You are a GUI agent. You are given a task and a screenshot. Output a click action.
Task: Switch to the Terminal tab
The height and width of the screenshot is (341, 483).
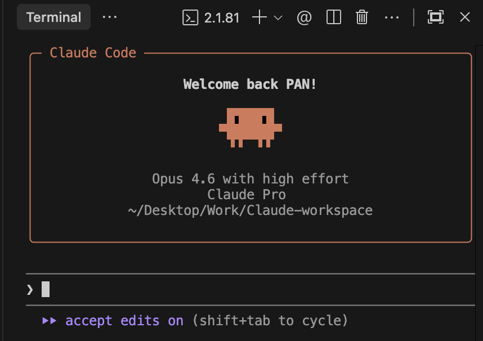tap(53, 17)
